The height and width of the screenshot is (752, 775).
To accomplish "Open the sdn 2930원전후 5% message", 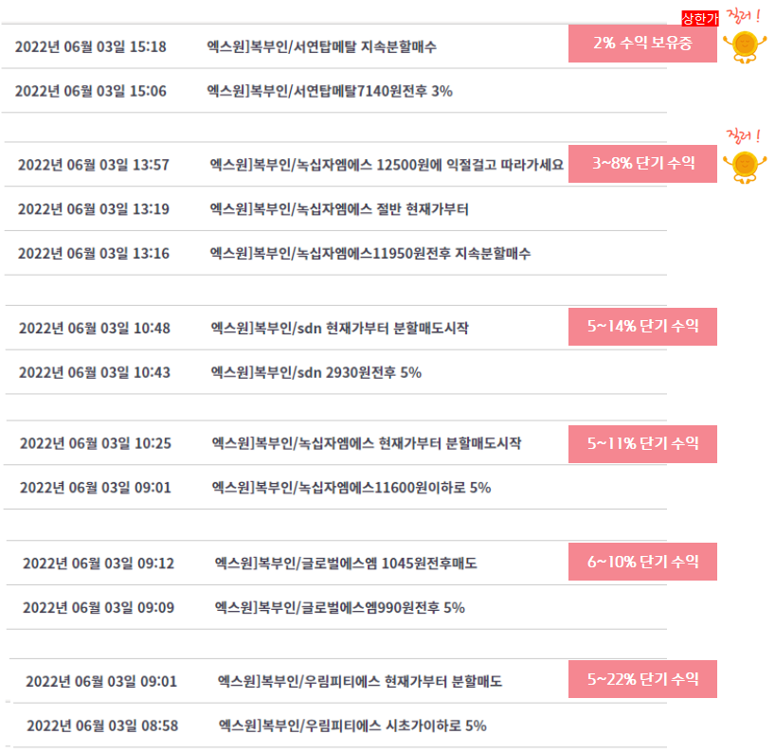I will (x=315, y=372).
